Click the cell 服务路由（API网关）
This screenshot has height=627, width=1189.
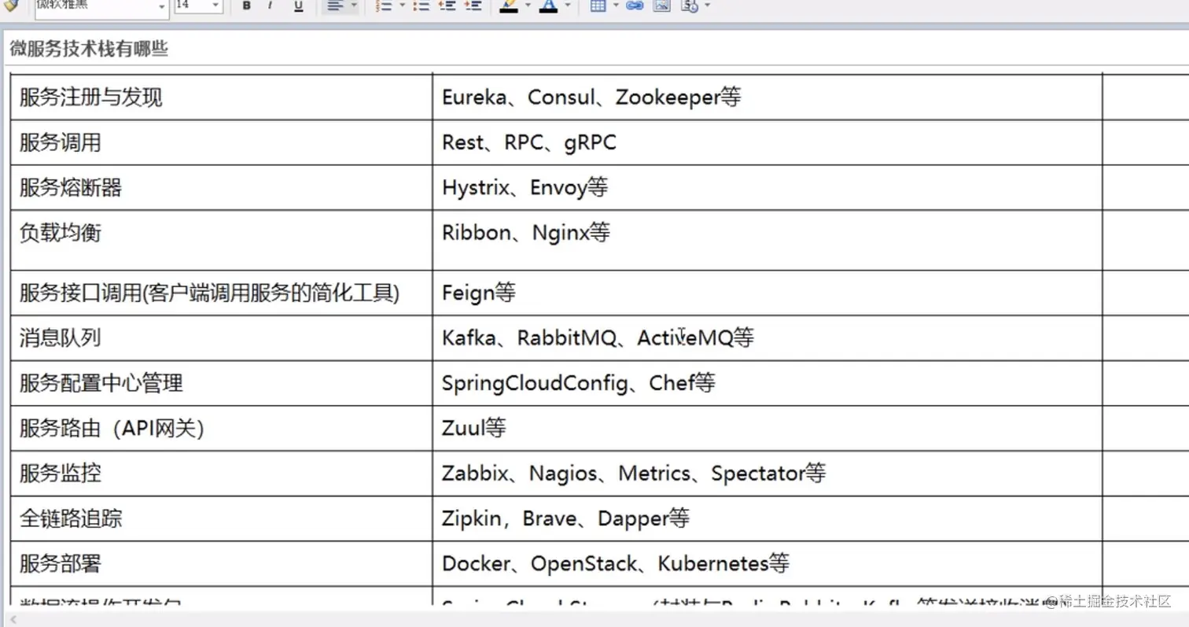(x=221, y=428)
